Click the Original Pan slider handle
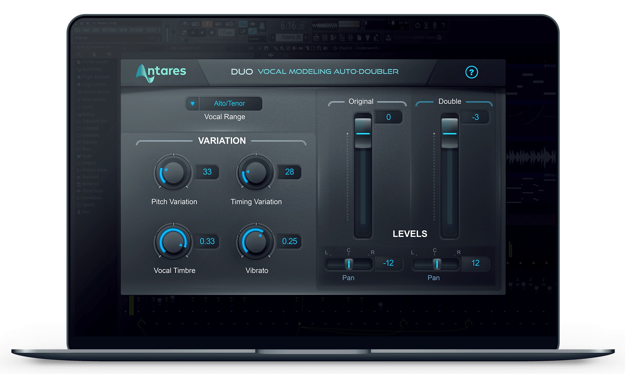This screenshot has width=625, height=374. coord(349,264)
